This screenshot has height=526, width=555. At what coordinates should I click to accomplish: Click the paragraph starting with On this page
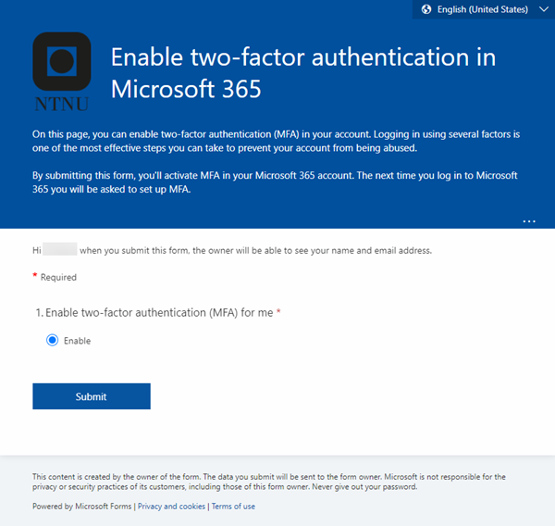(x=276, y=141)
